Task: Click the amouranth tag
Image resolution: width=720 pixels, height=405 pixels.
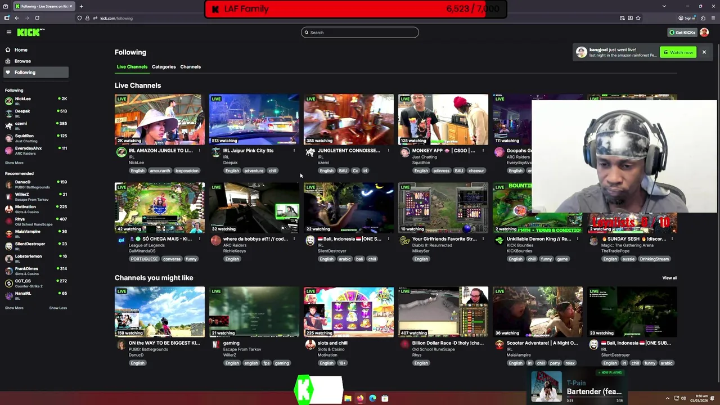Action: pyautogui.click(x=160, y=171)
